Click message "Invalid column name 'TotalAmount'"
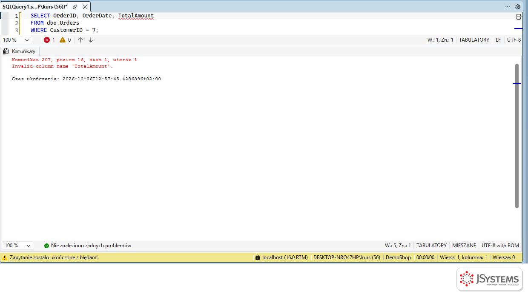Viewport: 528px width, 294px height. pos(63,66)
